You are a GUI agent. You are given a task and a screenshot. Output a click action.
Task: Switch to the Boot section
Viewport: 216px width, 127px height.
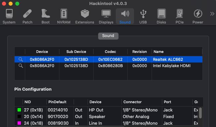coord(45,17)
